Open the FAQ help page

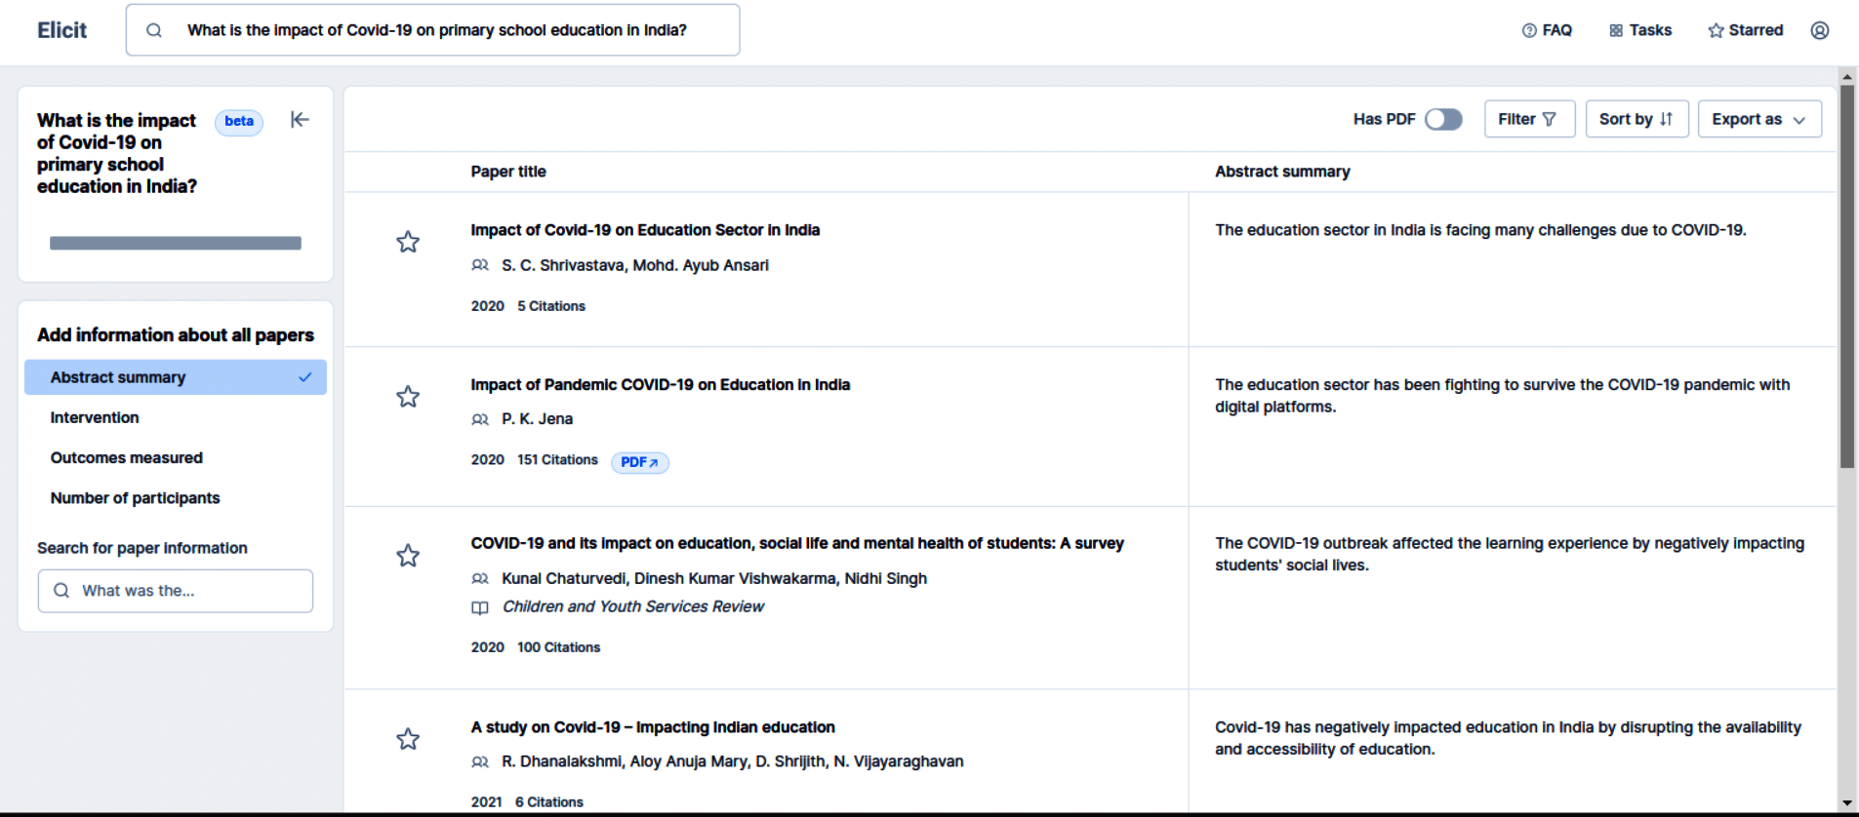click(1547, 30)
